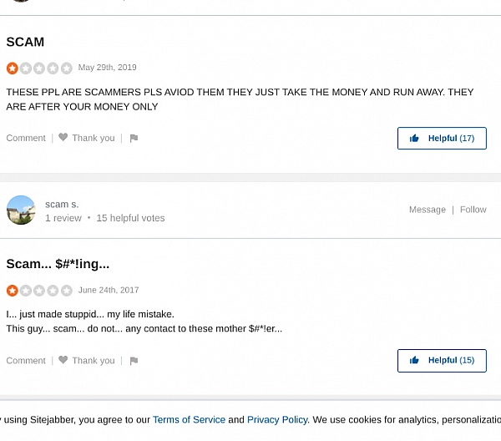Click heart icon on June 2017 review
The width and height of the screenshot is (501, 441).
point(63,360)
